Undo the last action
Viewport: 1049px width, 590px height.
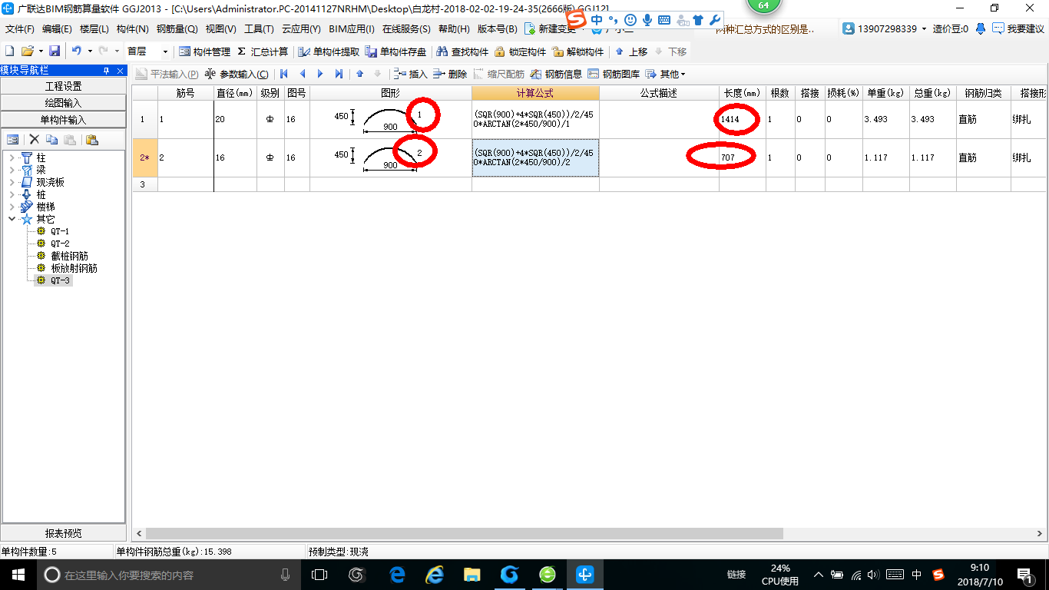tap(76, 51)
